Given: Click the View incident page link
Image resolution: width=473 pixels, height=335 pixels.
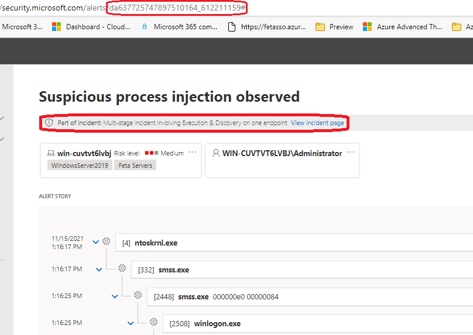Looking at the screenshot, I should (317, 123).
